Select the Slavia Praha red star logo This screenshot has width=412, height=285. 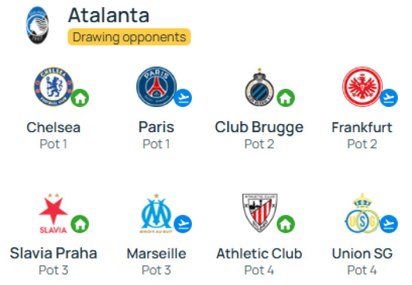[x=54, y=213]
